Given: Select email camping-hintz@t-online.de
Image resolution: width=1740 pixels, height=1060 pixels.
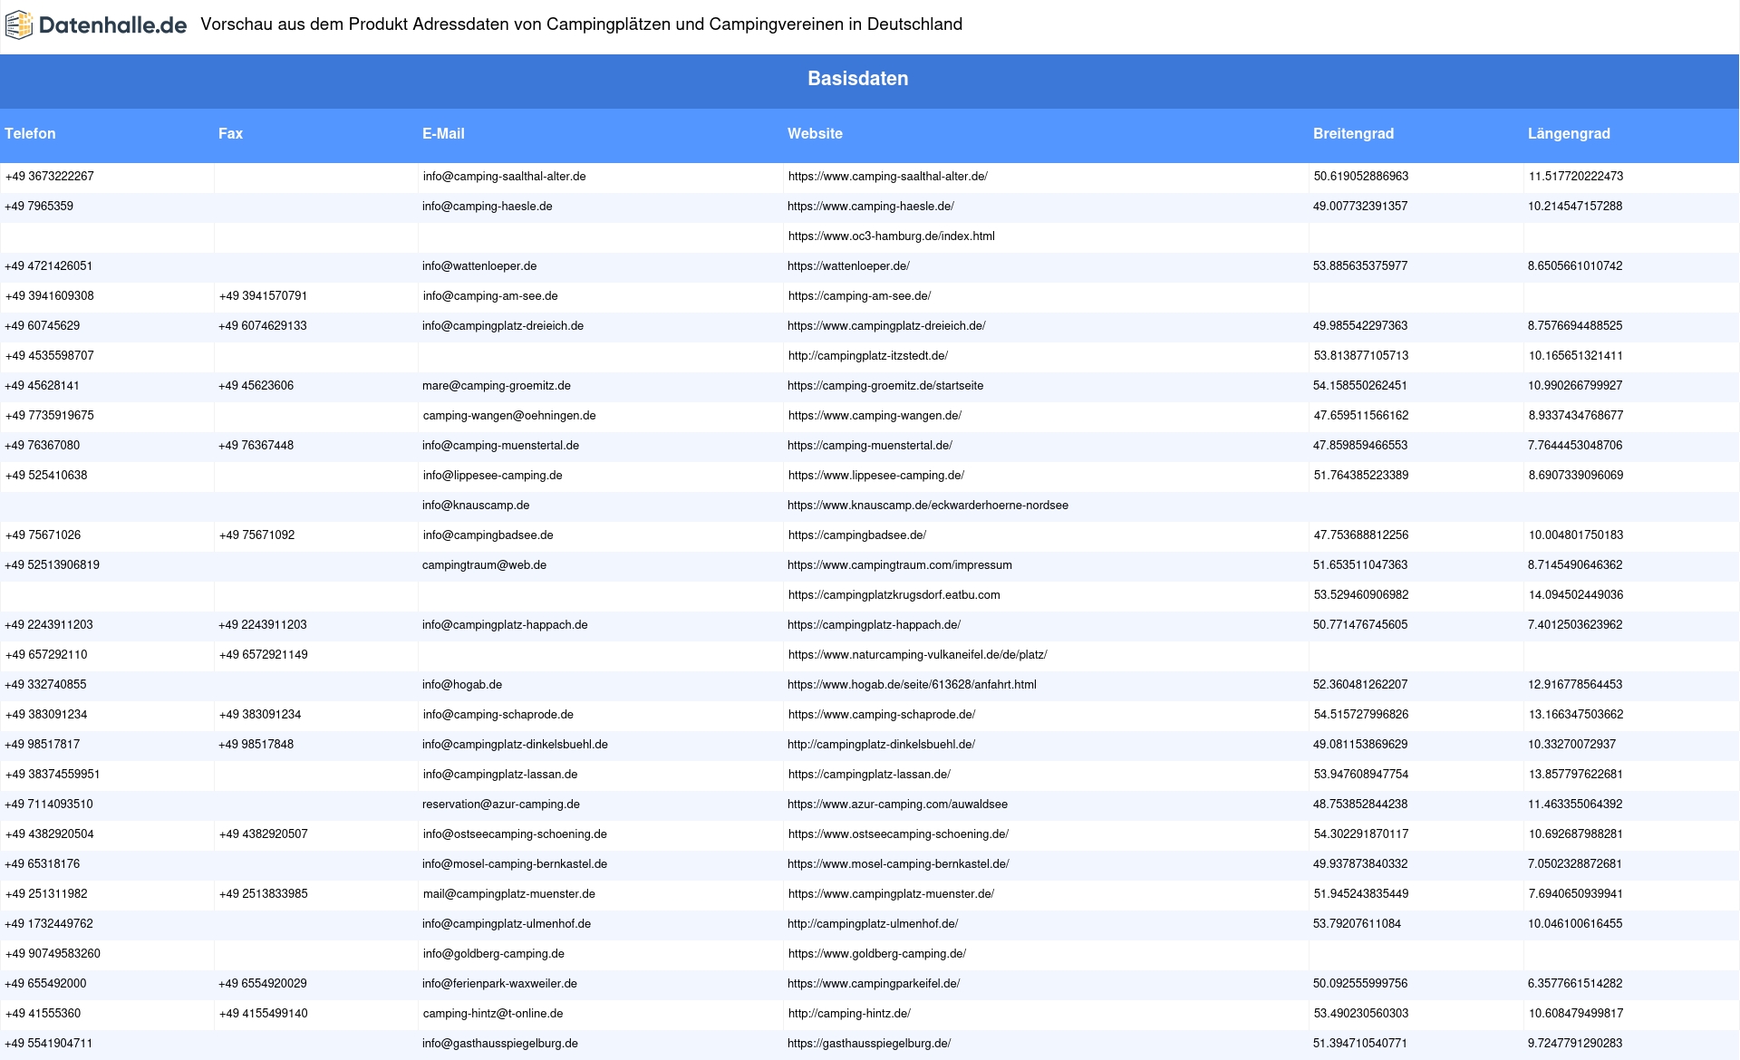Looking at the screenshot, I should tap(493, 1014).
